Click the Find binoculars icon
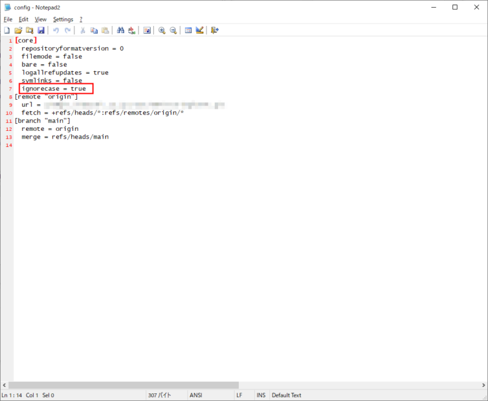This screenshot has width=488, height=401. (121, 31)
